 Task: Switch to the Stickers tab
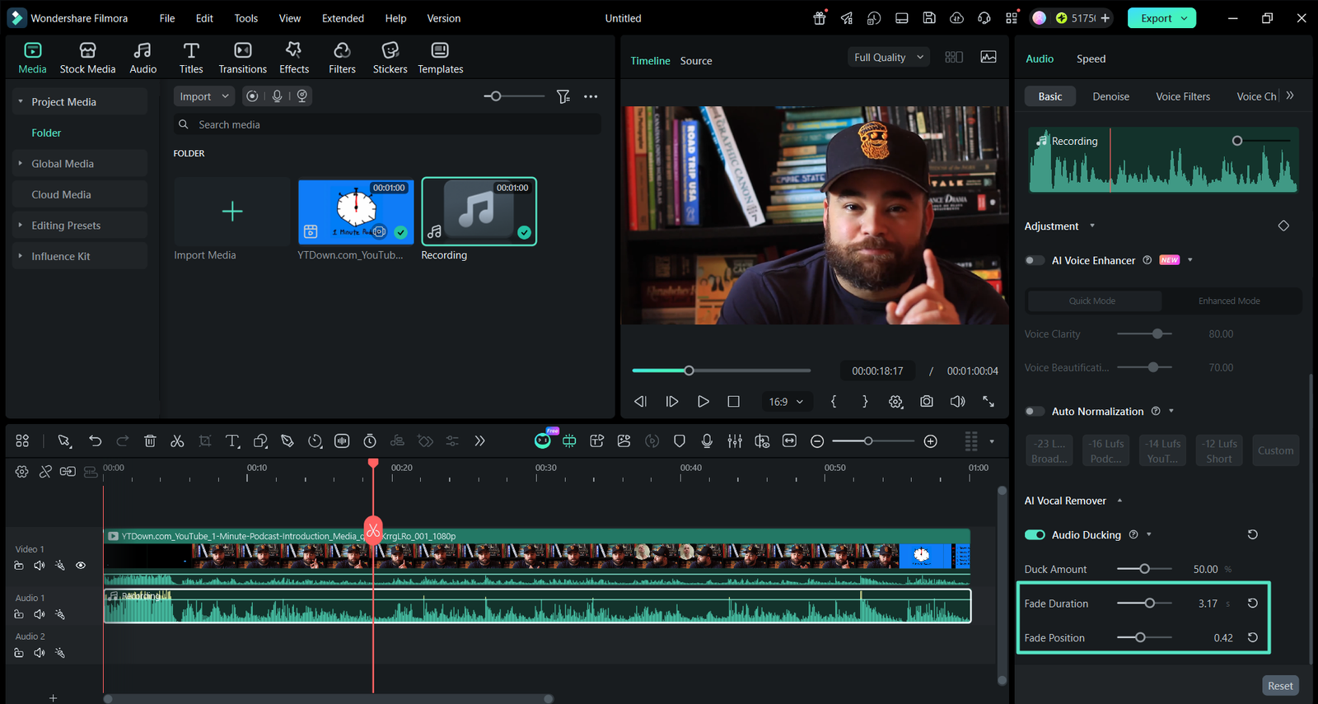(390, 58)
